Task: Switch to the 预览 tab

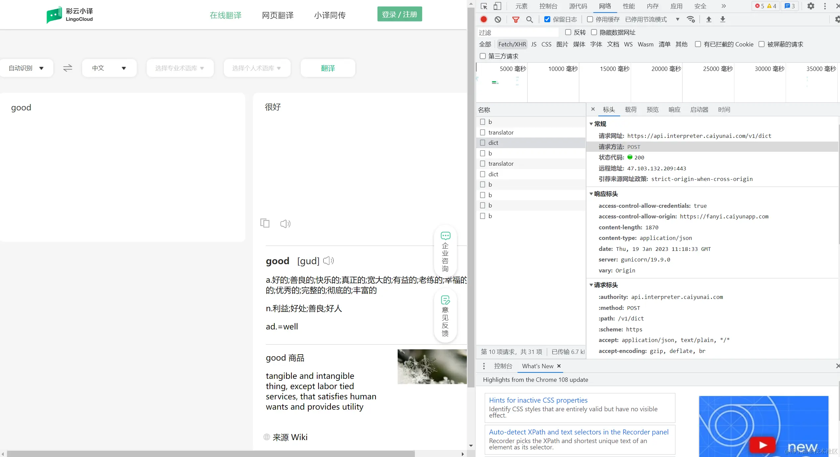Action: (652, 110)
